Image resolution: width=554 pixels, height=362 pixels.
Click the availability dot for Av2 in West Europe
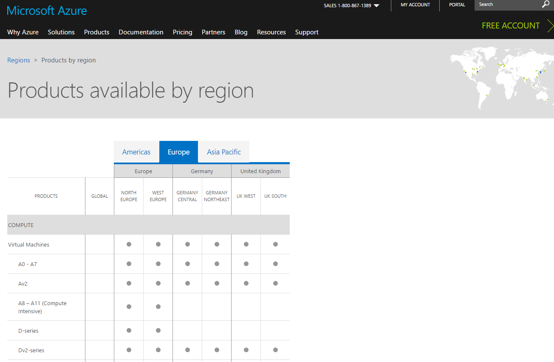click(158, 283)
